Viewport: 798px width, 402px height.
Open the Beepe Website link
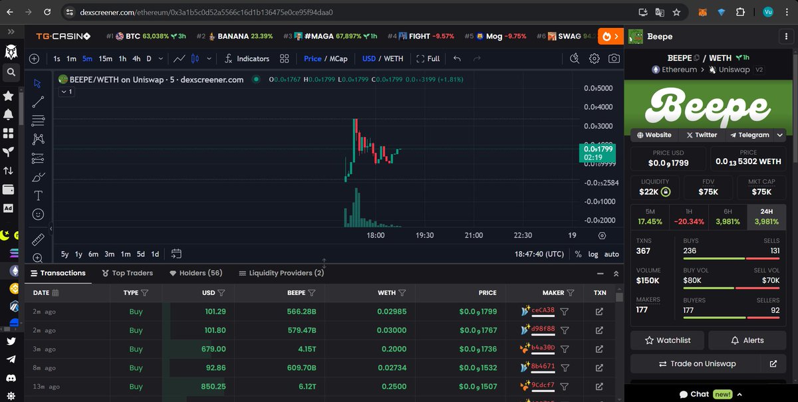coord(654,135)
